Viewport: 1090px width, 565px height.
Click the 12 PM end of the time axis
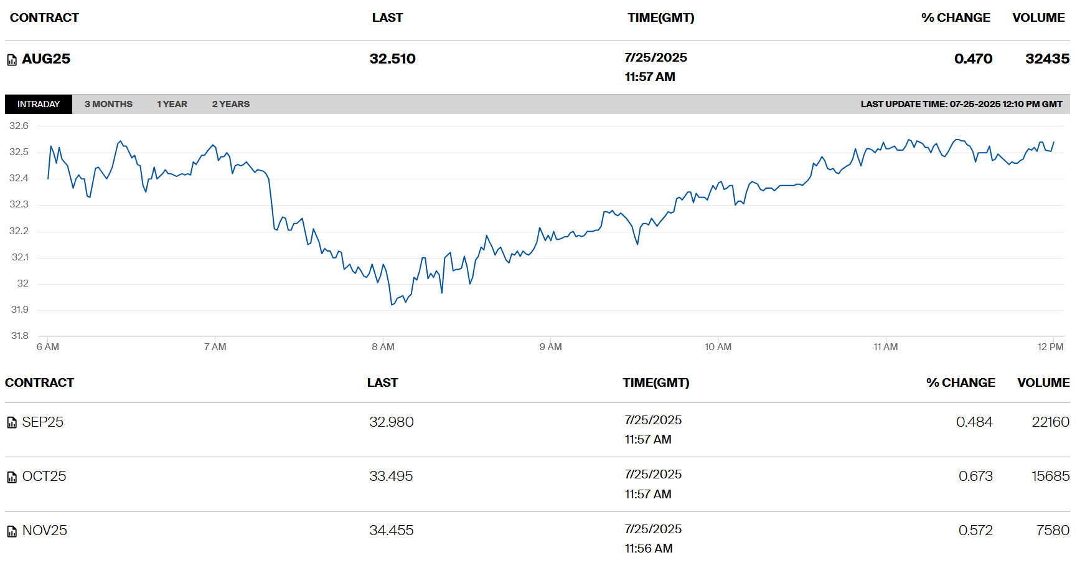click(1050, 347)
